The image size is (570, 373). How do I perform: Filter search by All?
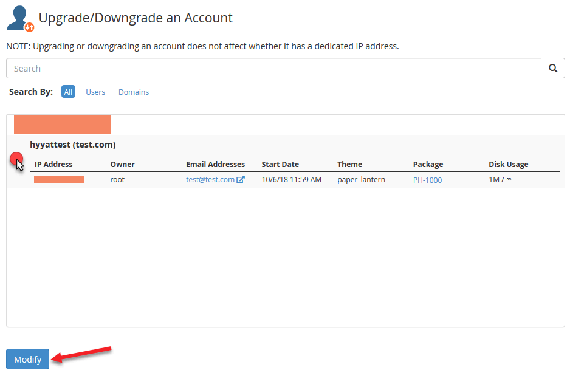click(68, 92)
